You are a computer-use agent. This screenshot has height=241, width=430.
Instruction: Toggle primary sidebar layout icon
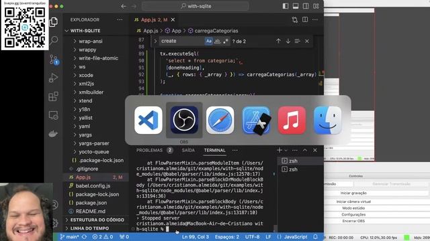[286, 6]
